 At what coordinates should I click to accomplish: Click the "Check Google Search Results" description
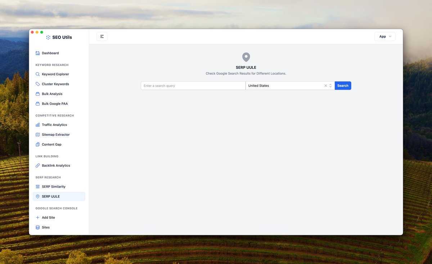(x=246, y=74)
